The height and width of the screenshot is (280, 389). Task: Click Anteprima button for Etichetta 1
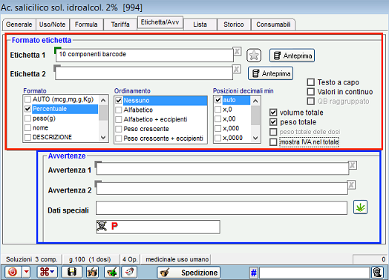[x=292, y=56]
